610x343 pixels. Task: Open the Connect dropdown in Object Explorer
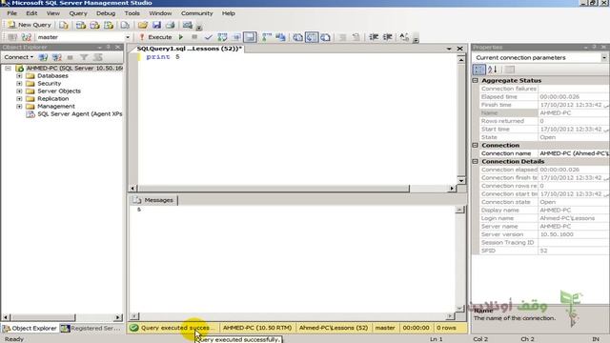click(18, 57)
